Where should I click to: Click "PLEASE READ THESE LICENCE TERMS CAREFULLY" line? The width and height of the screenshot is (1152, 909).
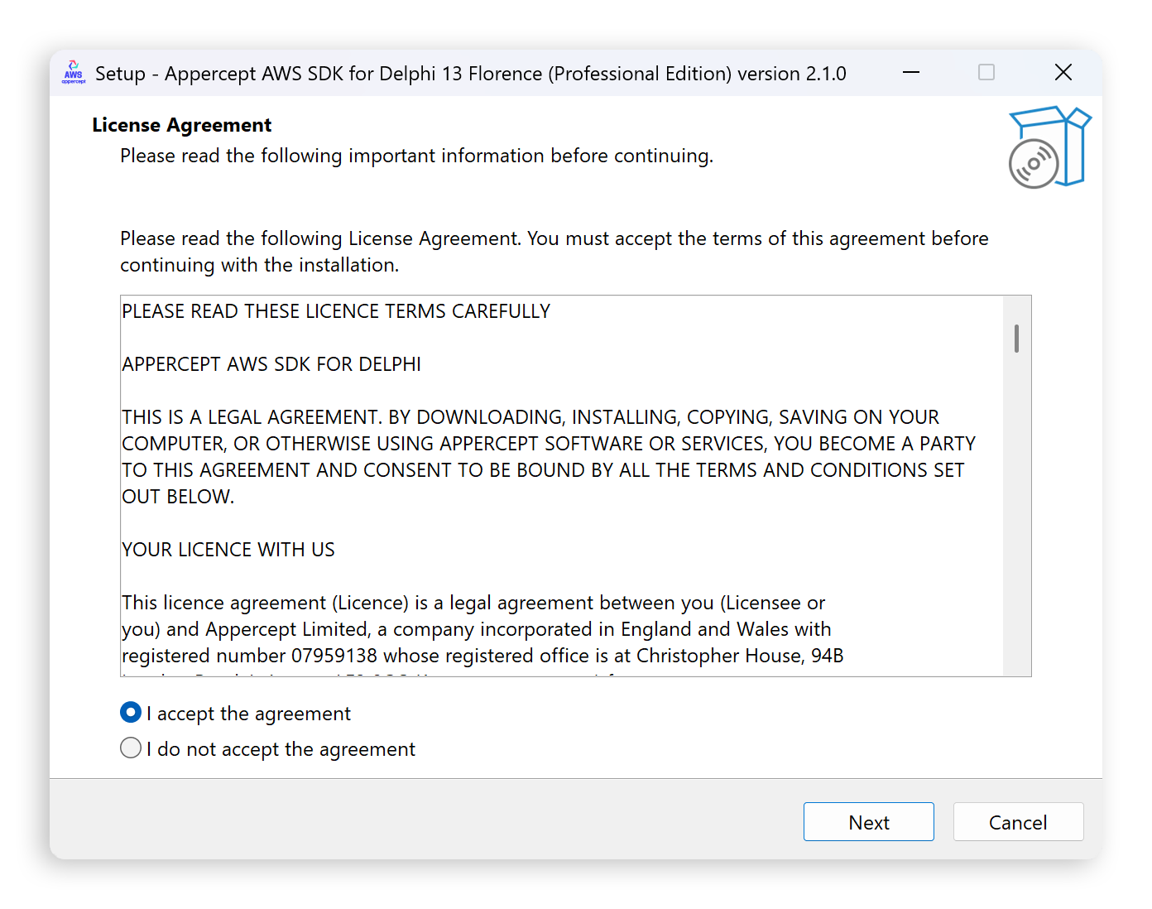pos(336,311)
